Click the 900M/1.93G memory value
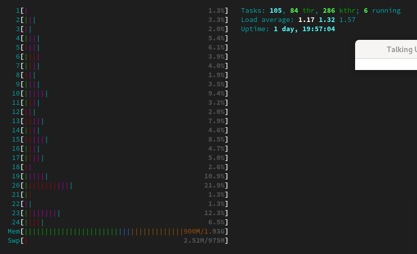 [204, 232]
